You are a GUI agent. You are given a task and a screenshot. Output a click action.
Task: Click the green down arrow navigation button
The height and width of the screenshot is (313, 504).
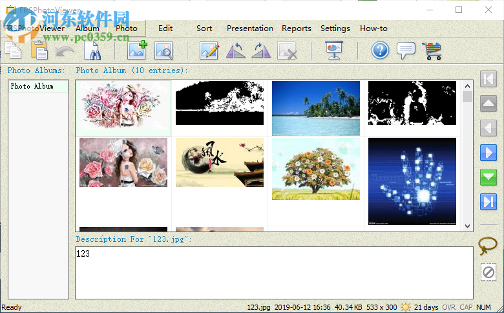(x=488, y=177)
